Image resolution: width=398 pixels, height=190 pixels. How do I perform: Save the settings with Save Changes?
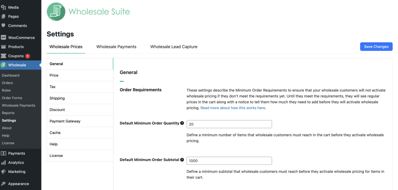pyautogui.click(x=376, y=47)
